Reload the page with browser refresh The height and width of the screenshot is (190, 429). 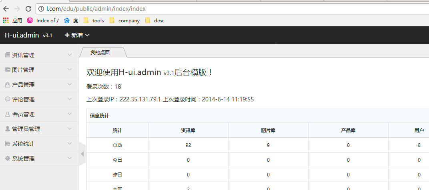[x=28, y=8]
